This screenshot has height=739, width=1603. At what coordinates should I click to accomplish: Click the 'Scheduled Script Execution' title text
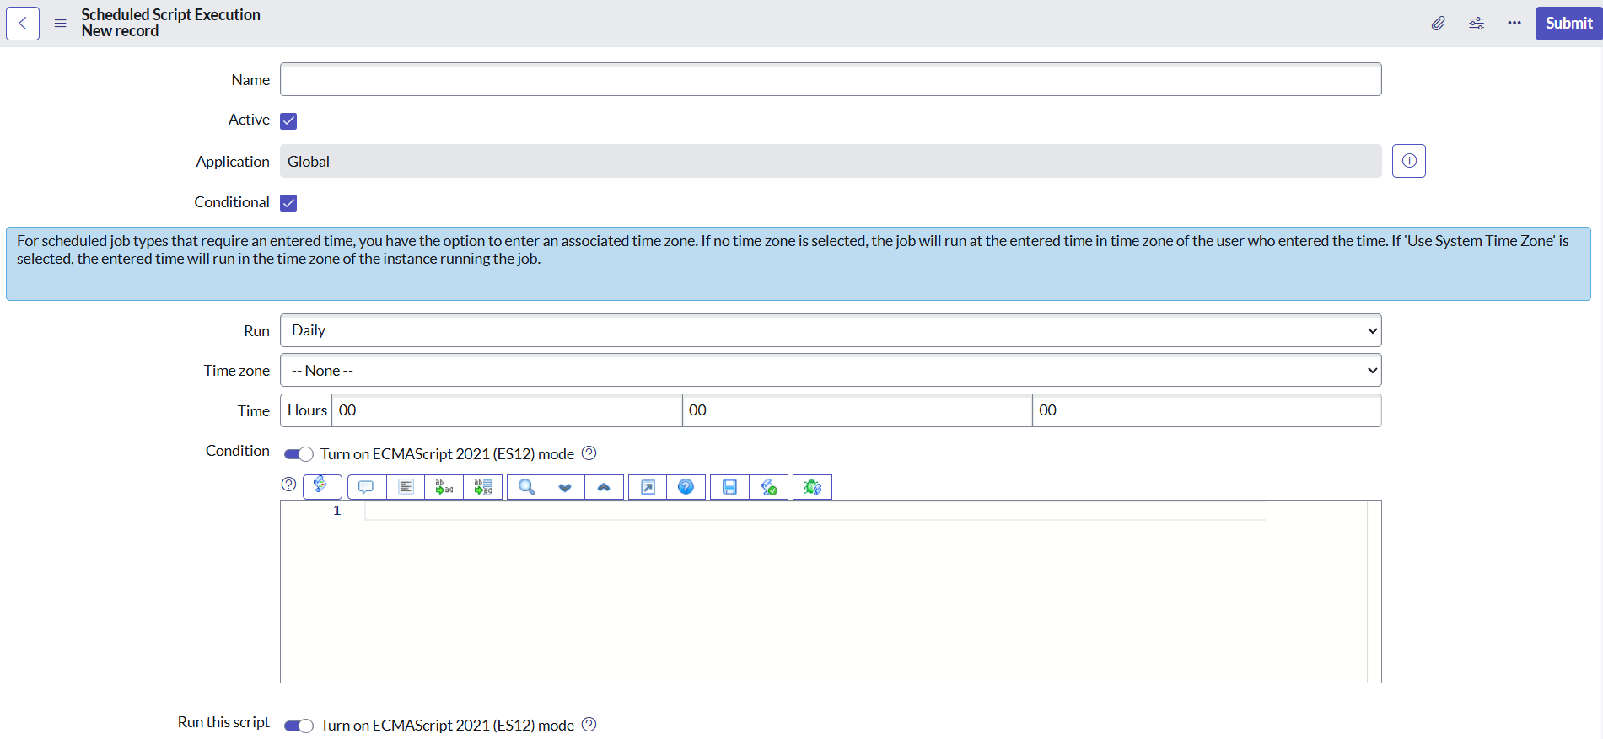tap(170, 15)
